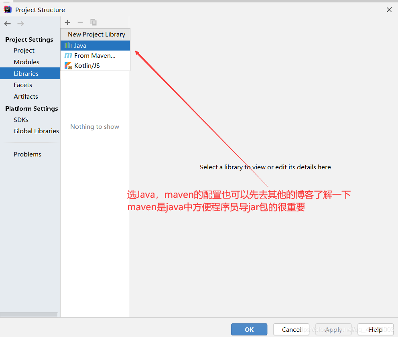398x337 pixels.
Task: Click the Java library bars icon
Action: coord(68,45)
